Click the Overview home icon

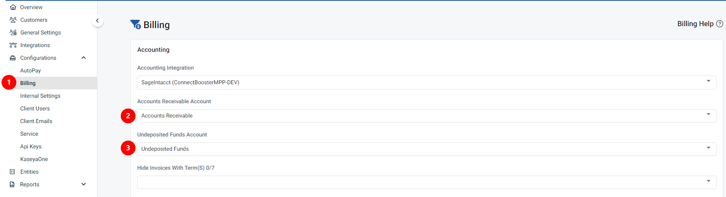pyautogui.click(x=13, y=7)
